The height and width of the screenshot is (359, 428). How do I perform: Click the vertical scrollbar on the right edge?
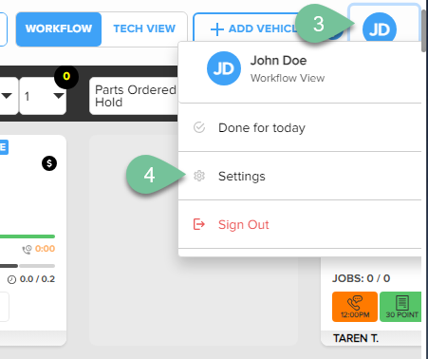coord(424,30)
